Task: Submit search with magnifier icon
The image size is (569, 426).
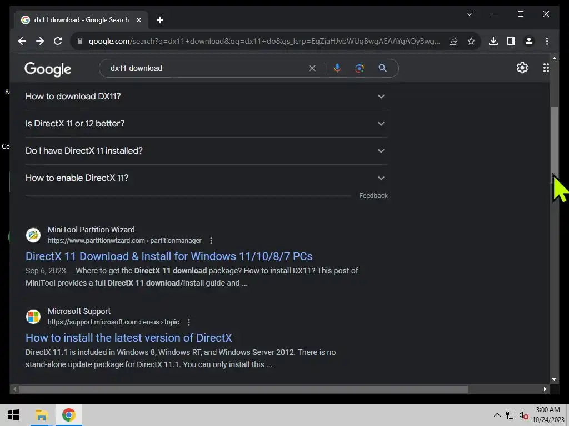Action: (x=382, y=68)
